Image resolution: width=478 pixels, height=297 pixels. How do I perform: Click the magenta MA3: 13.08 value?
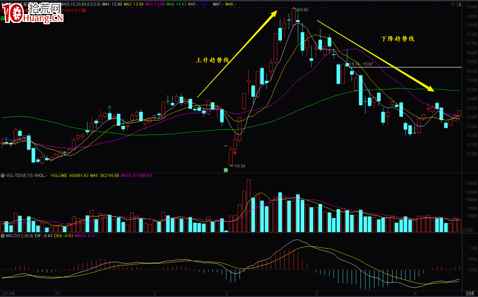click(155, 4)
